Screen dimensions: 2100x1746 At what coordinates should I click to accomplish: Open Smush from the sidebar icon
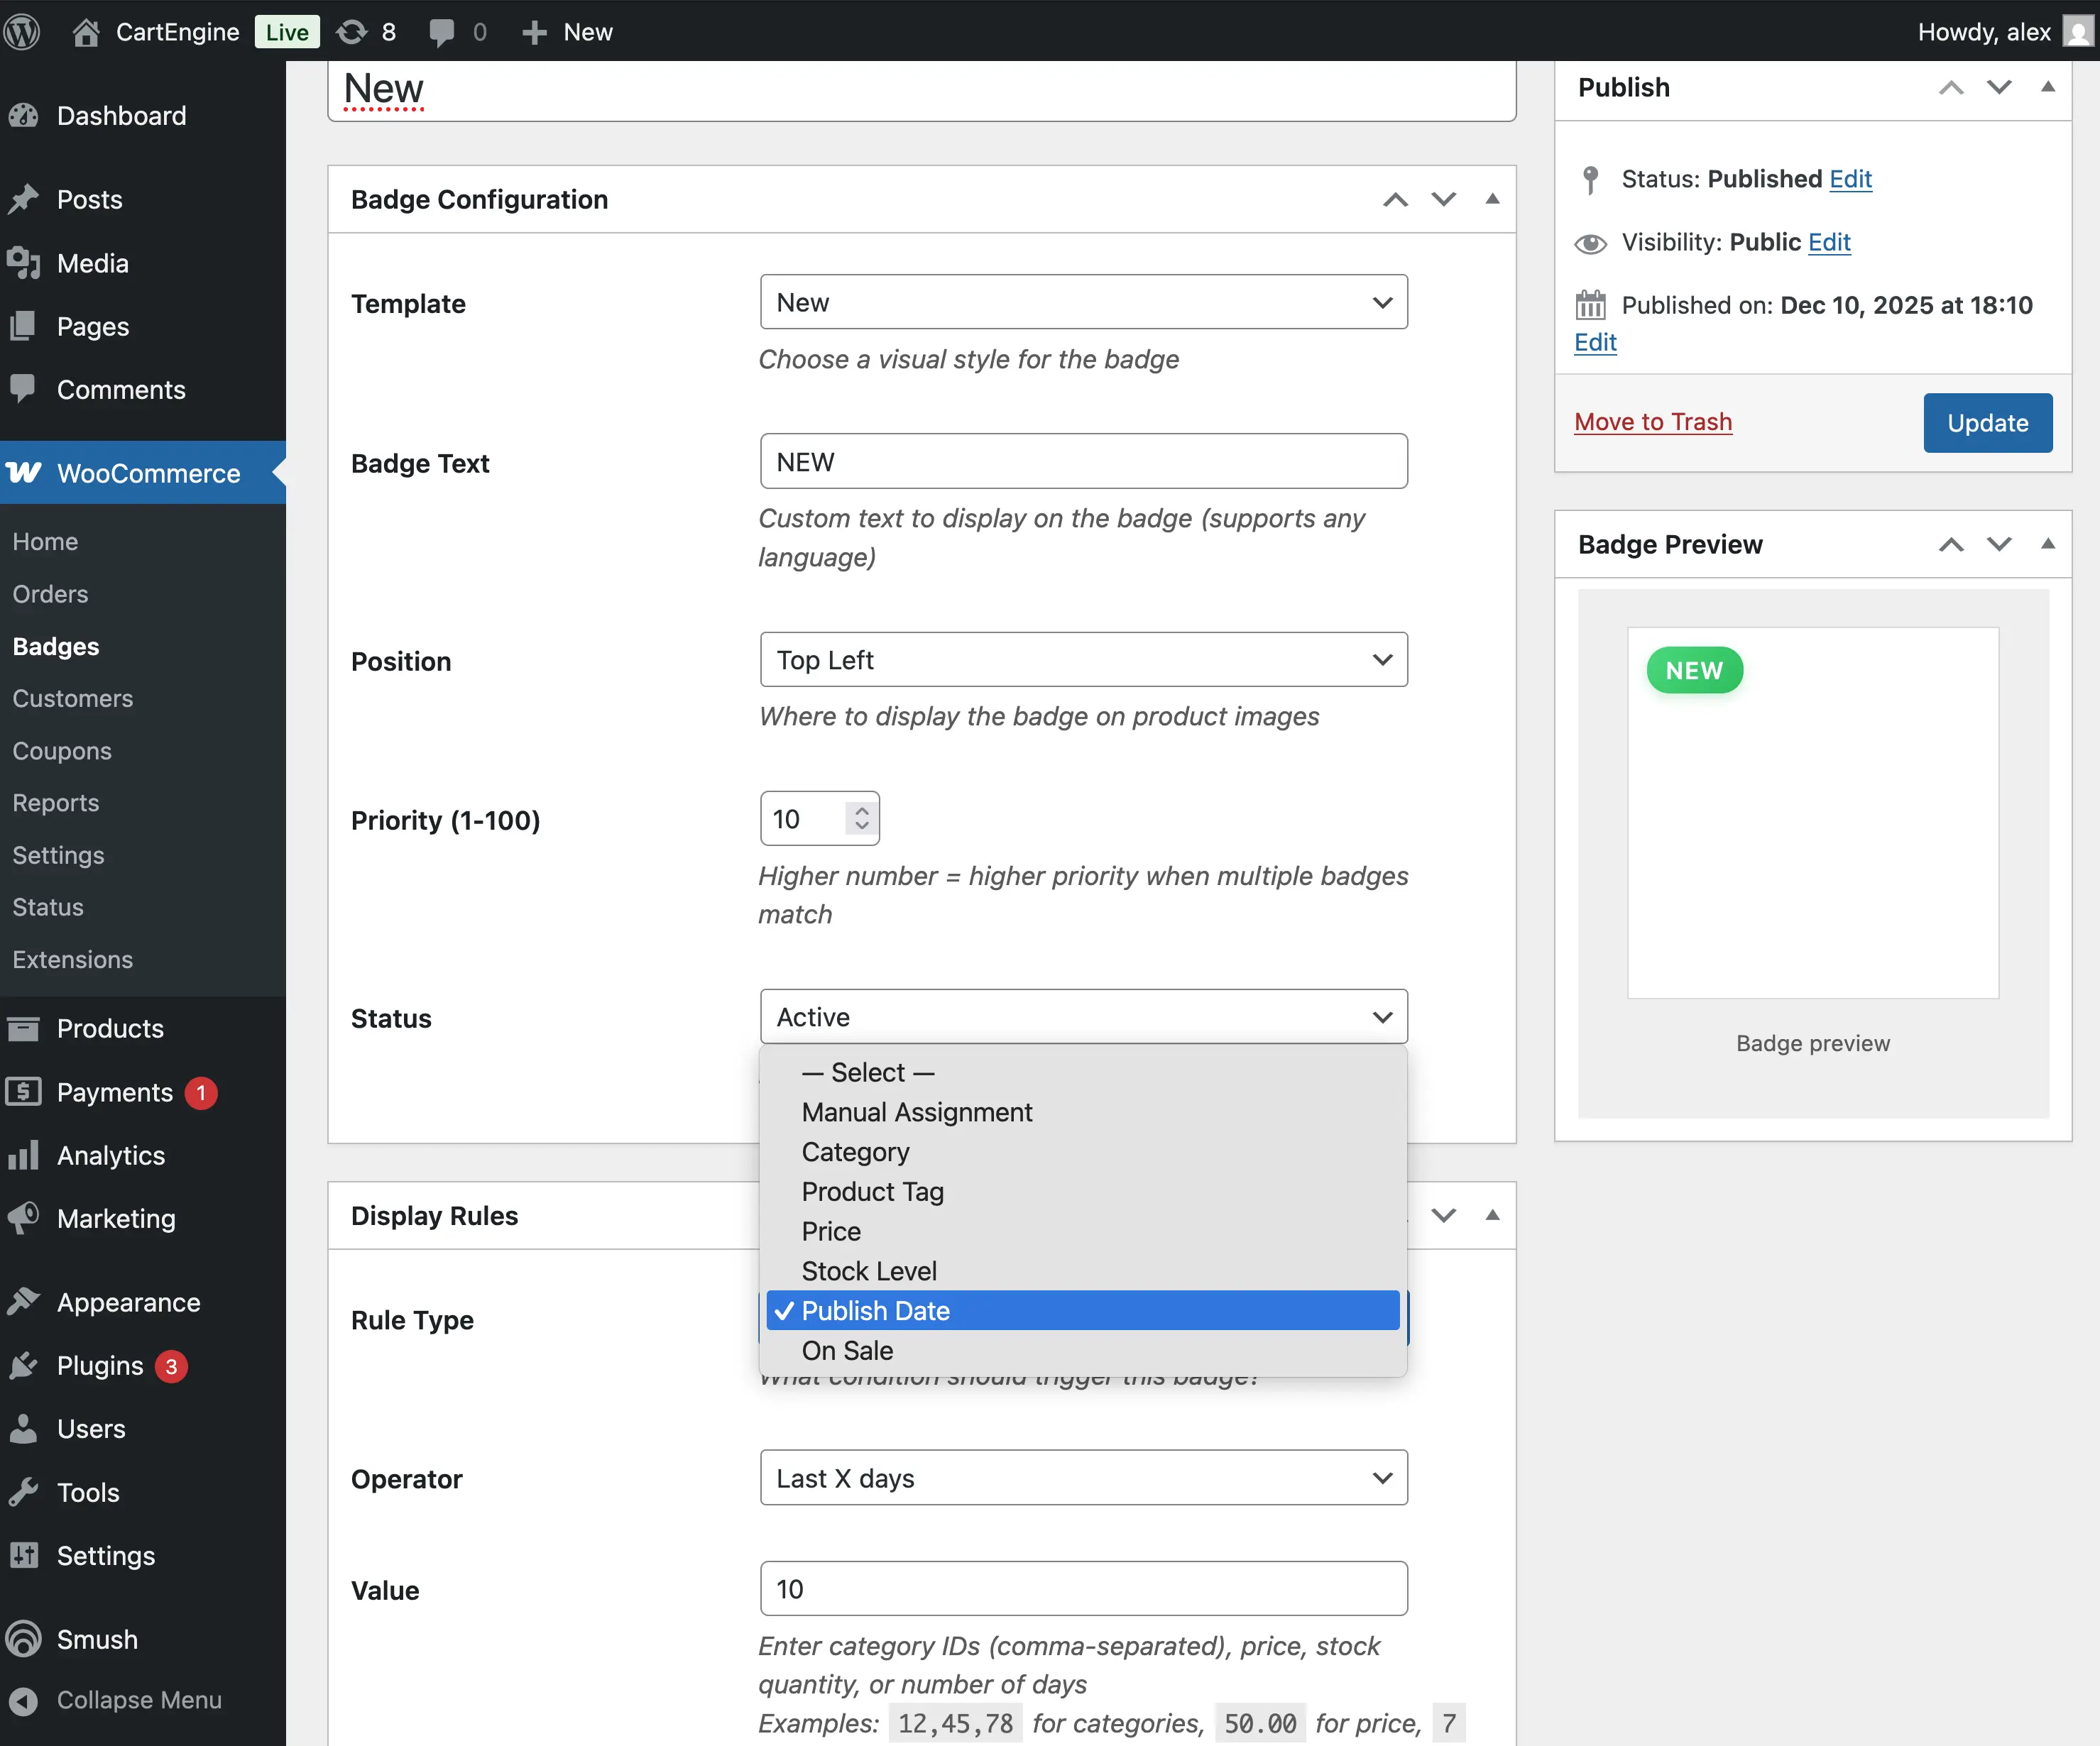[24, 1639]
